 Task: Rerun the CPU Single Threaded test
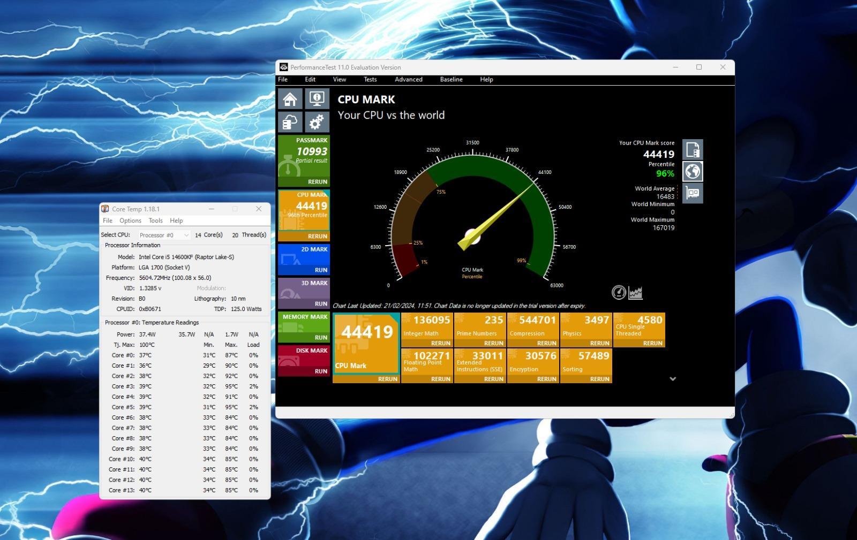[x=652, y=343]
